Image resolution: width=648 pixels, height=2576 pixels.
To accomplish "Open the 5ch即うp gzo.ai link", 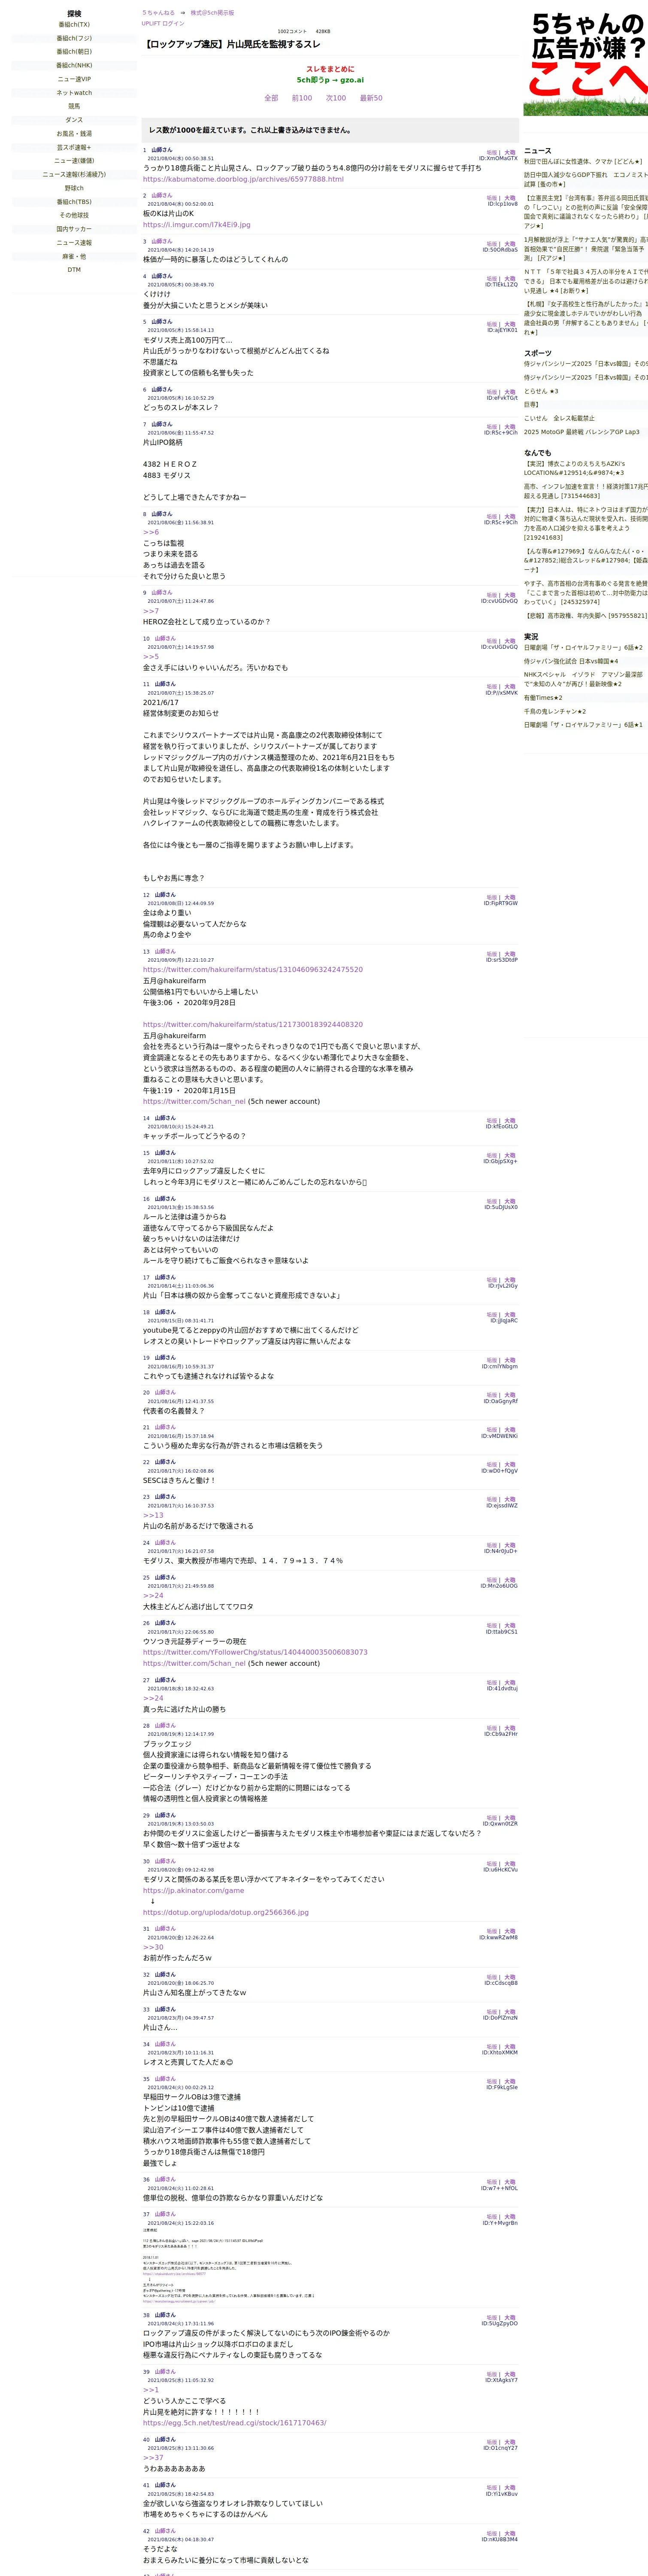I will tap(330, 80).
